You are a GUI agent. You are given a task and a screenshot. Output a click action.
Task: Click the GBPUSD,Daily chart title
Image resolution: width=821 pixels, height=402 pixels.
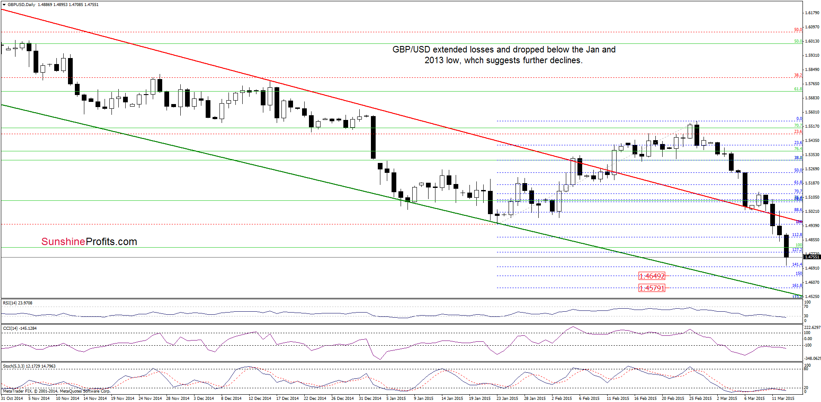pos(22,4)
